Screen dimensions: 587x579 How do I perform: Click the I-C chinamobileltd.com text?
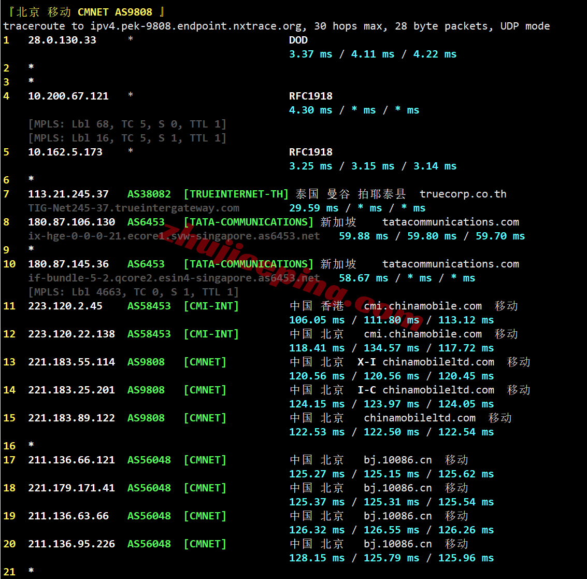[426, 390]
